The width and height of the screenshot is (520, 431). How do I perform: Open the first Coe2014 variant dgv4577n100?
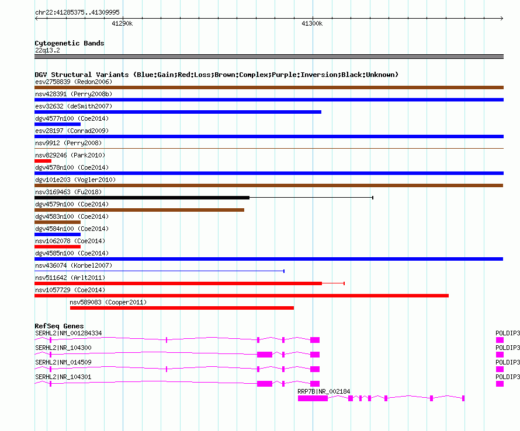coord(72,118)
